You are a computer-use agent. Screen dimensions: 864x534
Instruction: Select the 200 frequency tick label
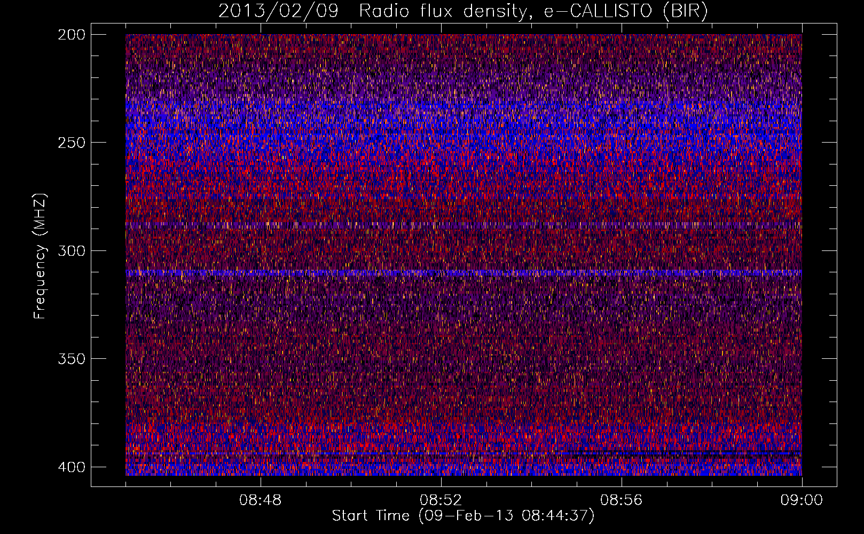coord(72,34)
